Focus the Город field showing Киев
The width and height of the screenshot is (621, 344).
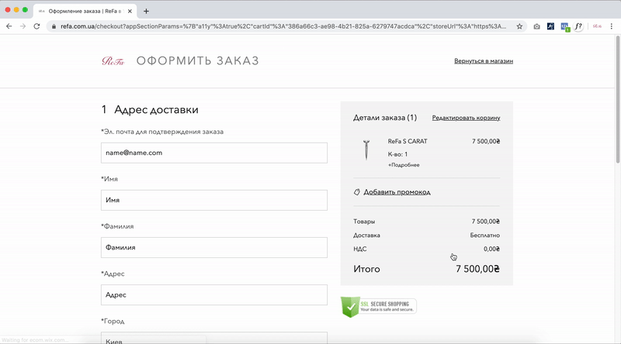point(214,338)
